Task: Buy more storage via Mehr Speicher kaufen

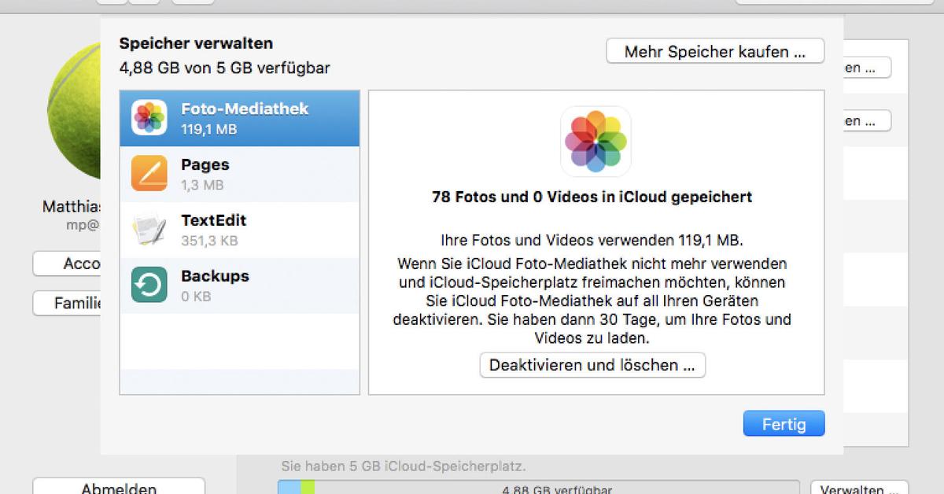Action: (715, 52)
